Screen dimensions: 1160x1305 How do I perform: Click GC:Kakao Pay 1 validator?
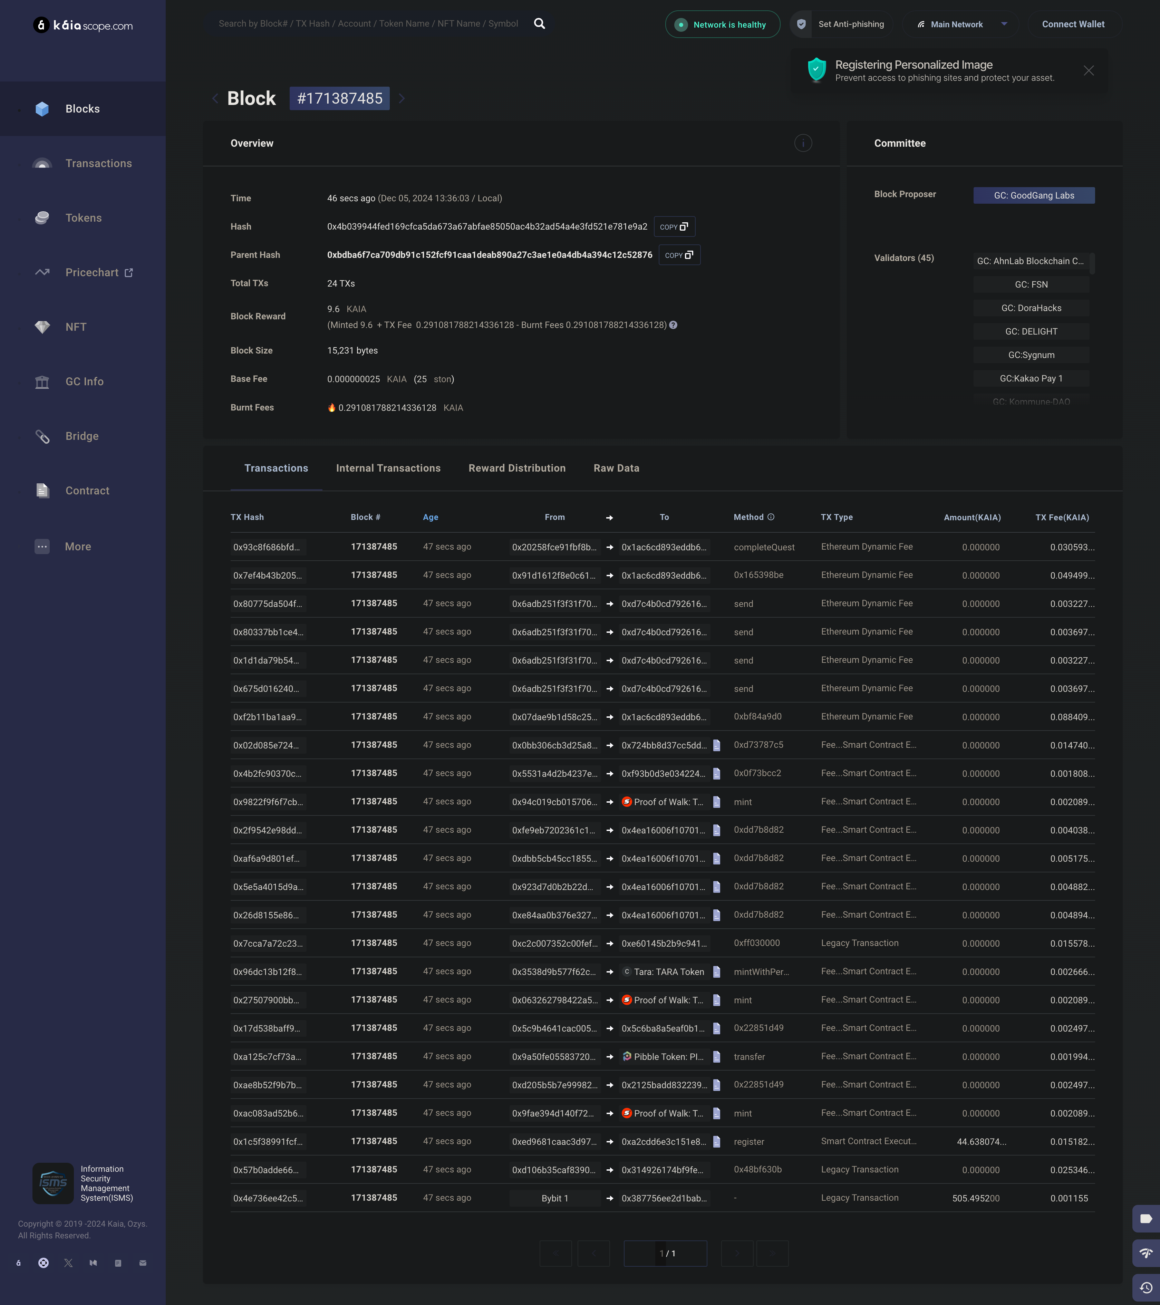(x=1031, y=379)
